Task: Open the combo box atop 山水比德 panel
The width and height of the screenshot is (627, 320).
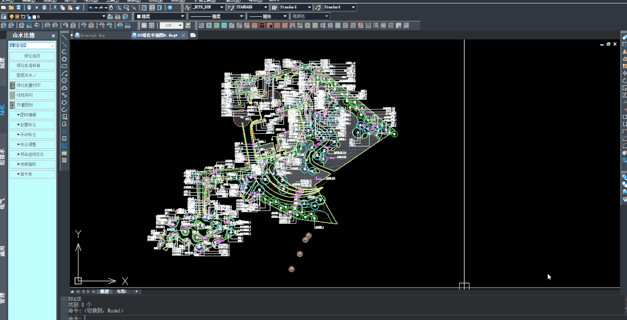Action: (x=33, y=46)
